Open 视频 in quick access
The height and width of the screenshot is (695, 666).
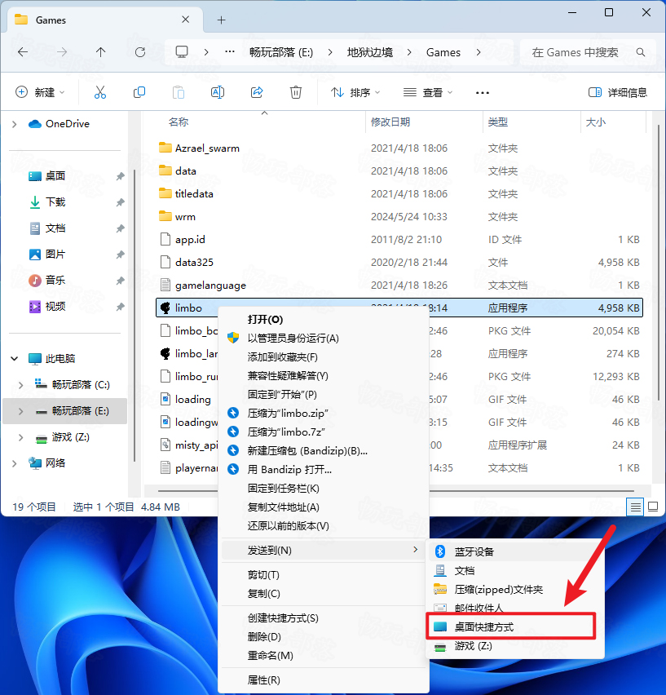pos(55,306)
